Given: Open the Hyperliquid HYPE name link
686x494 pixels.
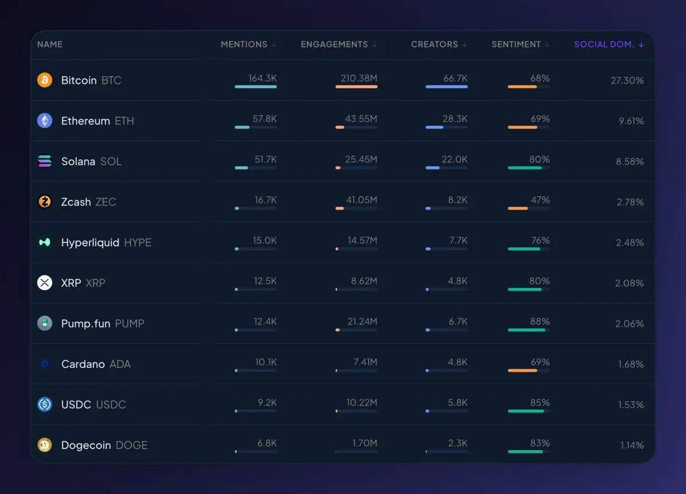Looking at the screenshot, I should point(106,243).
